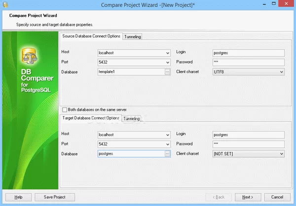The height and width of the screenshot is (206, 296).
Task: Expand the source Host dropdown
Action: click(x=167, y=53)
